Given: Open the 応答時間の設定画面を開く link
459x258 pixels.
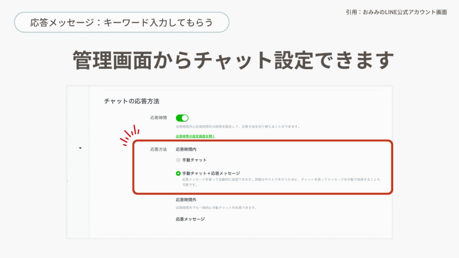Looking at the screenshot, I should tap(195, 136).
